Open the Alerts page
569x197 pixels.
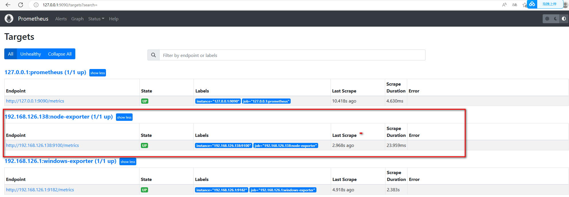[61, 19]
